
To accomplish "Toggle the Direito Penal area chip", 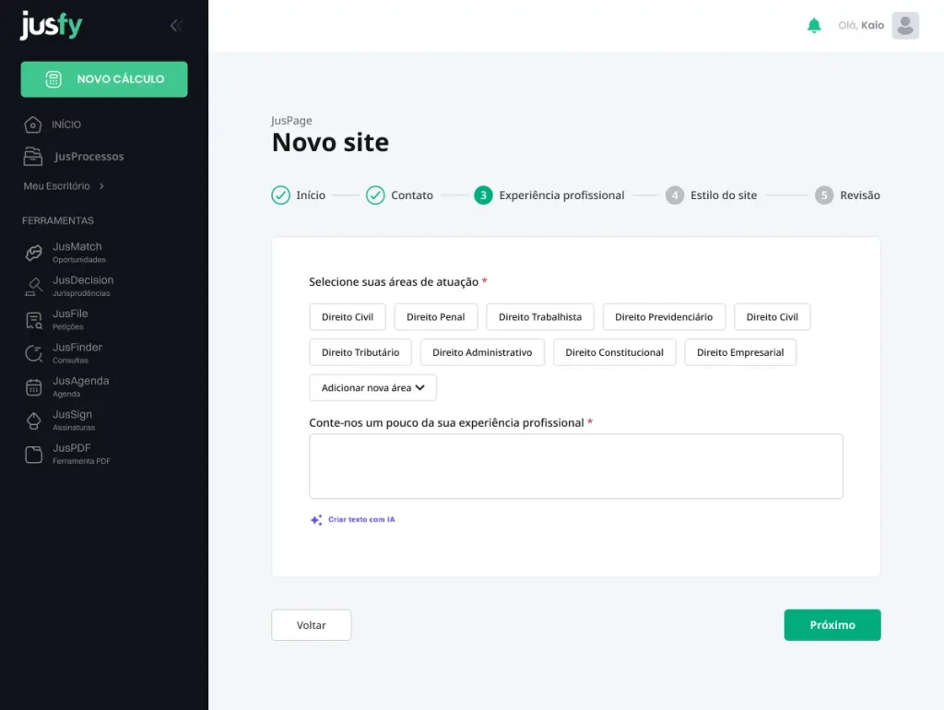I will (x=435, y=317).
